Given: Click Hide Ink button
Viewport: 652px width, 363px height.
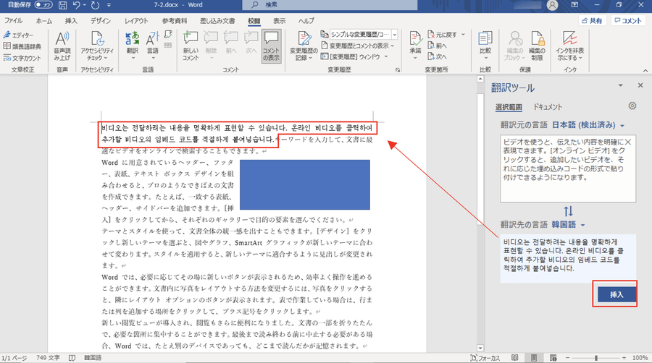Looking at the screenshot, I should tap(569, 46).
